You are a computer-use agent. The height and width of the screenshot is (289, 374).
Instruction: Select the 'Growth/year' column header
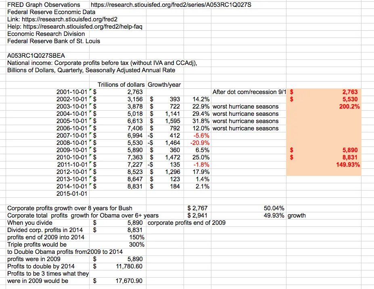click(164, 85)
